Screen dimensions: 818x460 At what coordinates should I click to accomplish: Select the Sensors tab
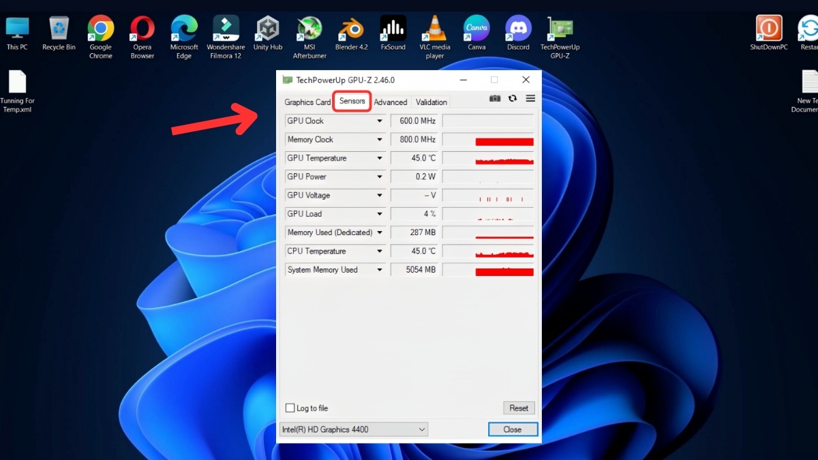click(352, 101)
